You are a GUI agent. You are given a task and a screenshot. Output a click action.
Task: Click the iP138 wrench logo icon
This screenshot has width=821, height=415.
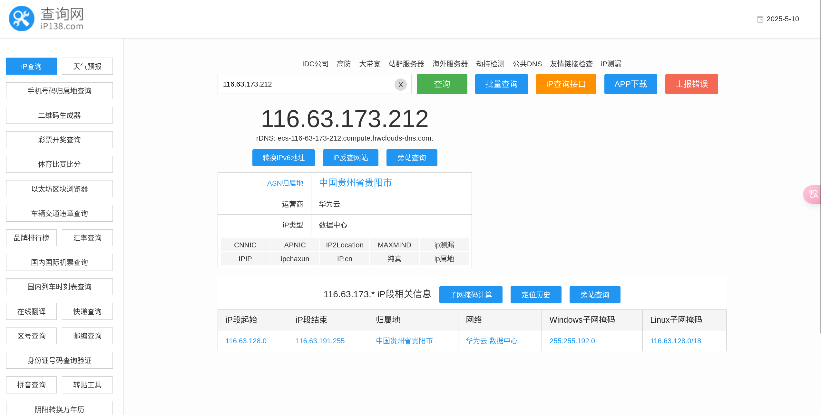(x=22, y=19)
